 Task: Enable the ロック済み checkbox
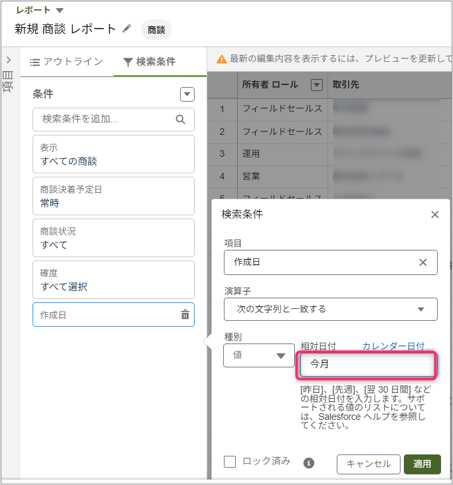click(x=230, y=462)
